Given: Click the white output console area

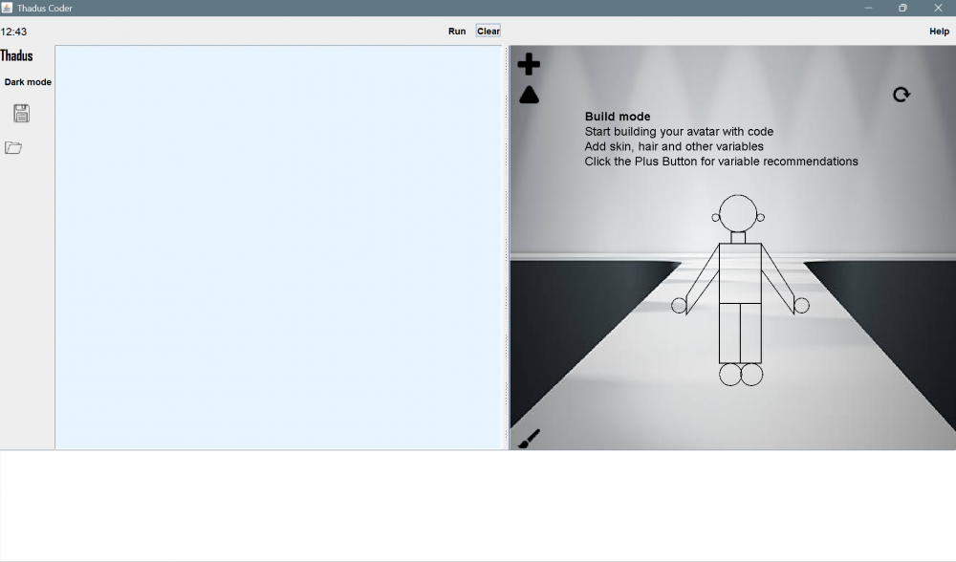Looking at the screenshot, I should click(x=478, y=506).
